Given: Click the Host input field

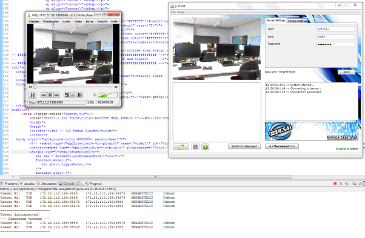Looking at the screenshot, I should (x=336, y=29).
